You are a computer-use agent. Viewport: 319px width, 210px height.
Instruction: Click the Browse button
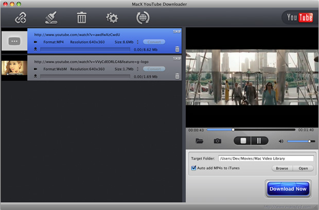(281, 168)
